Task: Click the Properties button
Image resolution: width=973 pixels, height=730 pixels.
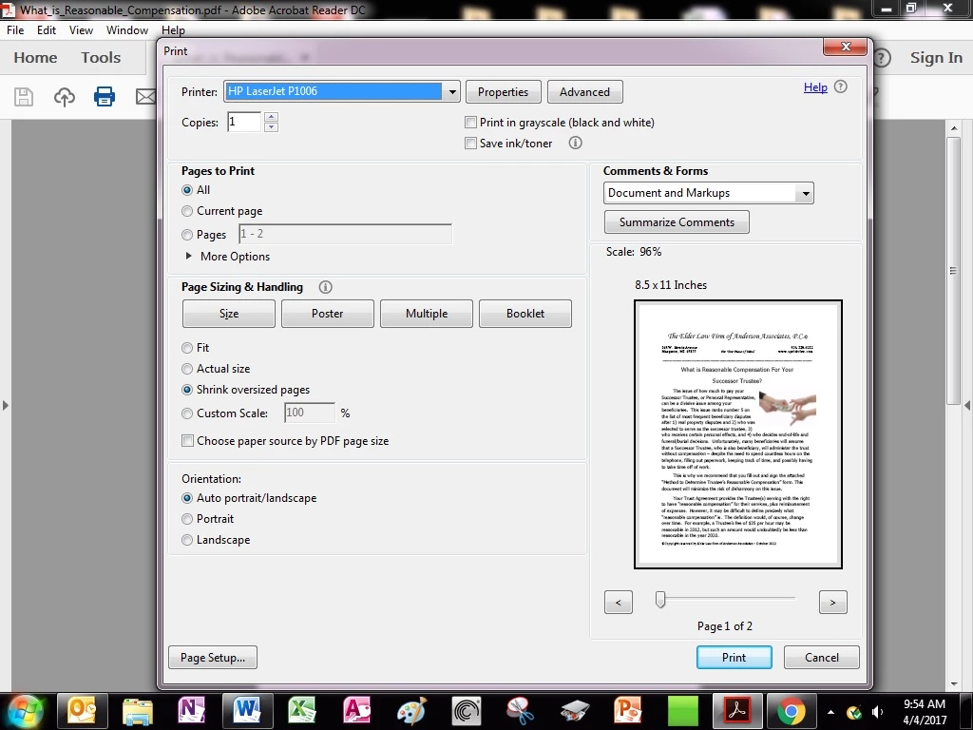Action: click(x=504, y=92)
